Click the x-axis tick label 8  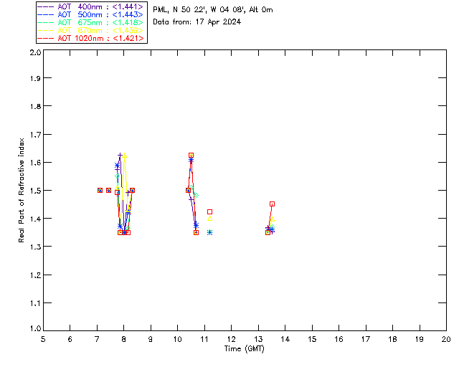124,339
